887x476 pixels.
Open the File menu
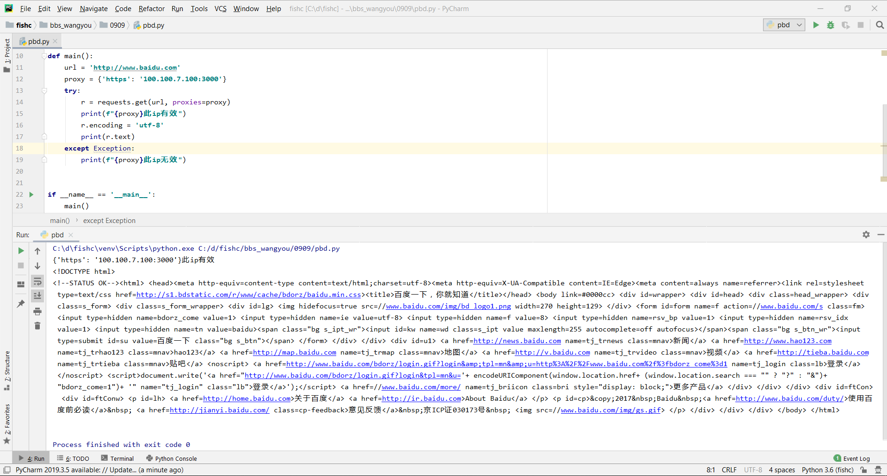click(x=25, y=8)
